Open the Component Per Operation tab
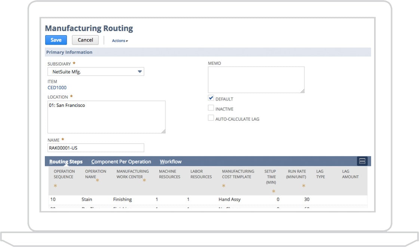The image size is (419, 247). point(121,162)
